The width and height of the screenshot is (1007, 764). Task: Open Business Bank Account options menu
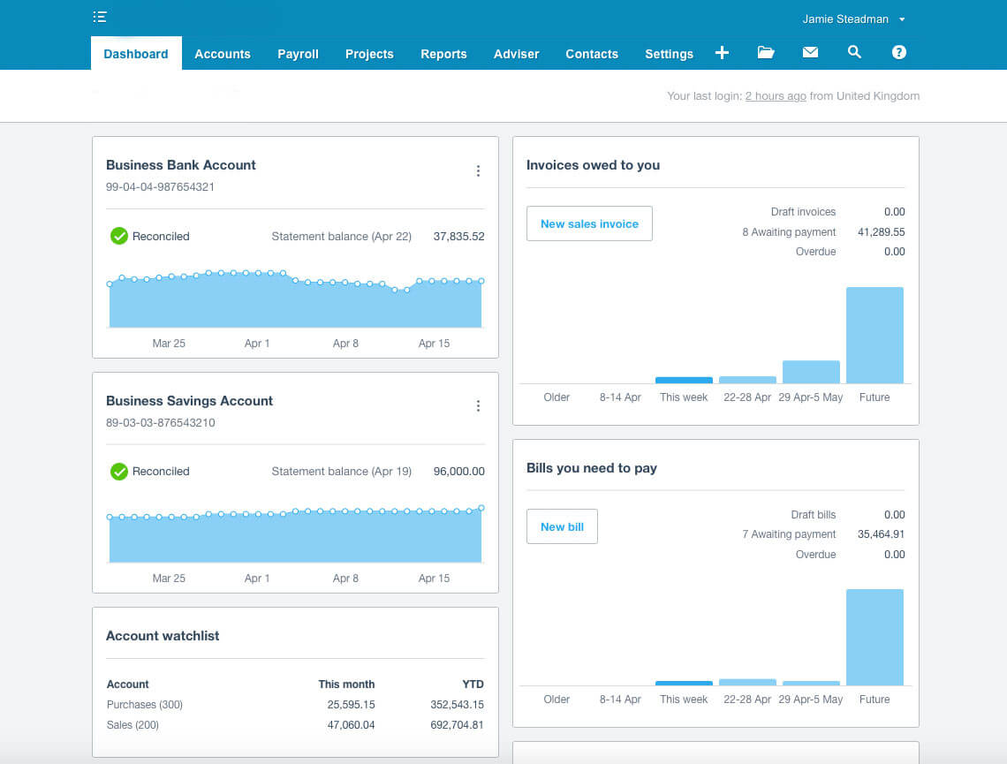tap(478, 170)
